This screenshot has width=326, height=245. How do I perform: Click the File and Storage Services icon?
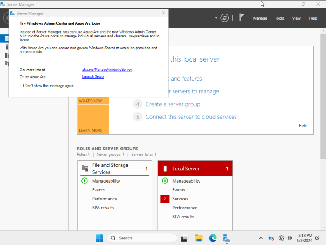point(85,168)
